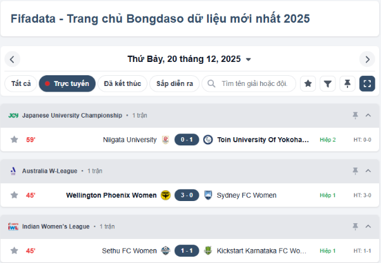Collapse the Japanese University Championship section
The width and height of the screenshot is (381, 263).
370,115
